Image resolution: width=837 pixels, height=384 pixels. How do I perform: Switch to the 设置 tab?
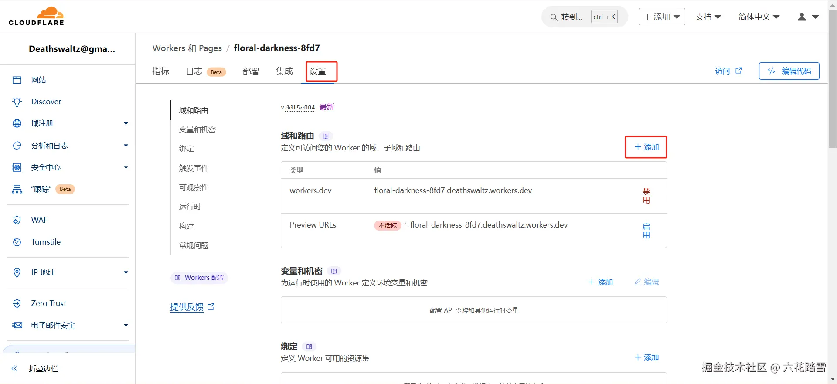coord(318,71)
